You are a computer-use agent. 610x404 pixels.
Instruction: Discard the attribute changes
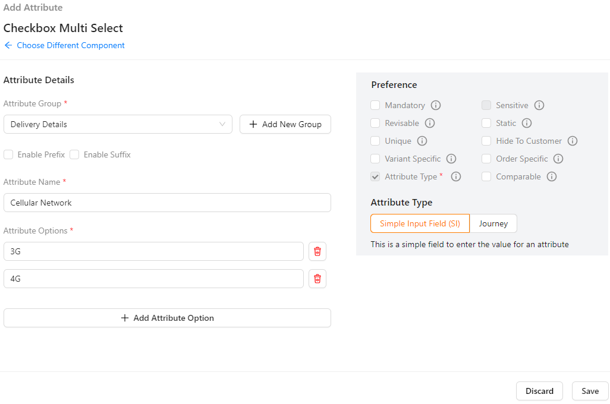[x=539, y=391]
